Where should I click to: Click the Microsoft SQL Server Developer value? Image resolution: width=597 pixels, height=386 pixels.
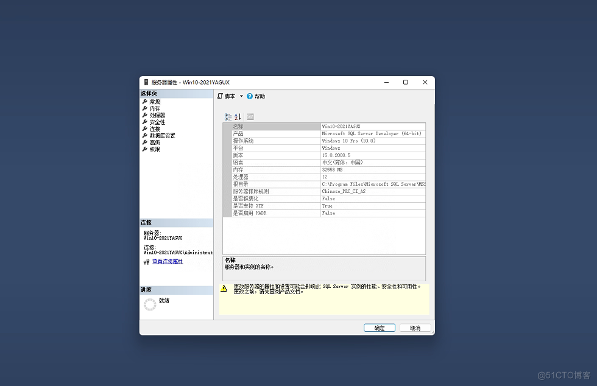(x=372, y=133)
